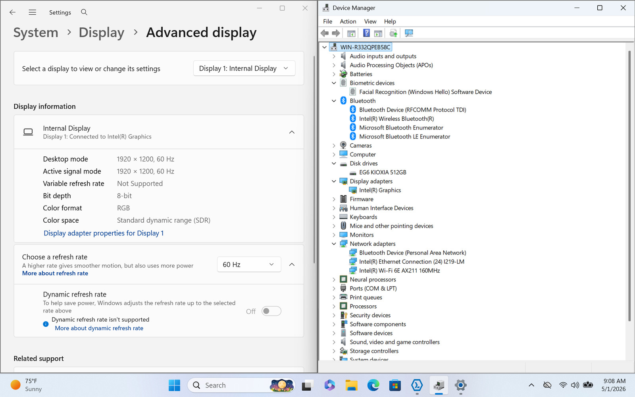The width and height of the screenshot is (635, 397).
Task: Open the Help menu in Device Manager
Action: click(390, 21)
